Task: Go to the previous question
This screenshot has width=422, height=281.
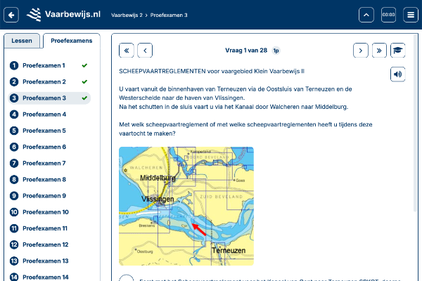Action: tap(145, 51)
